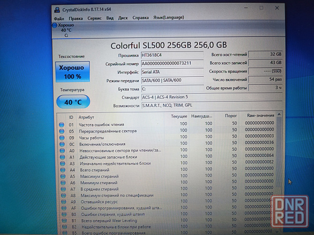Open the Диск menu
The height and width of the screenshot is (235, 314).
[x=123, y=18]
